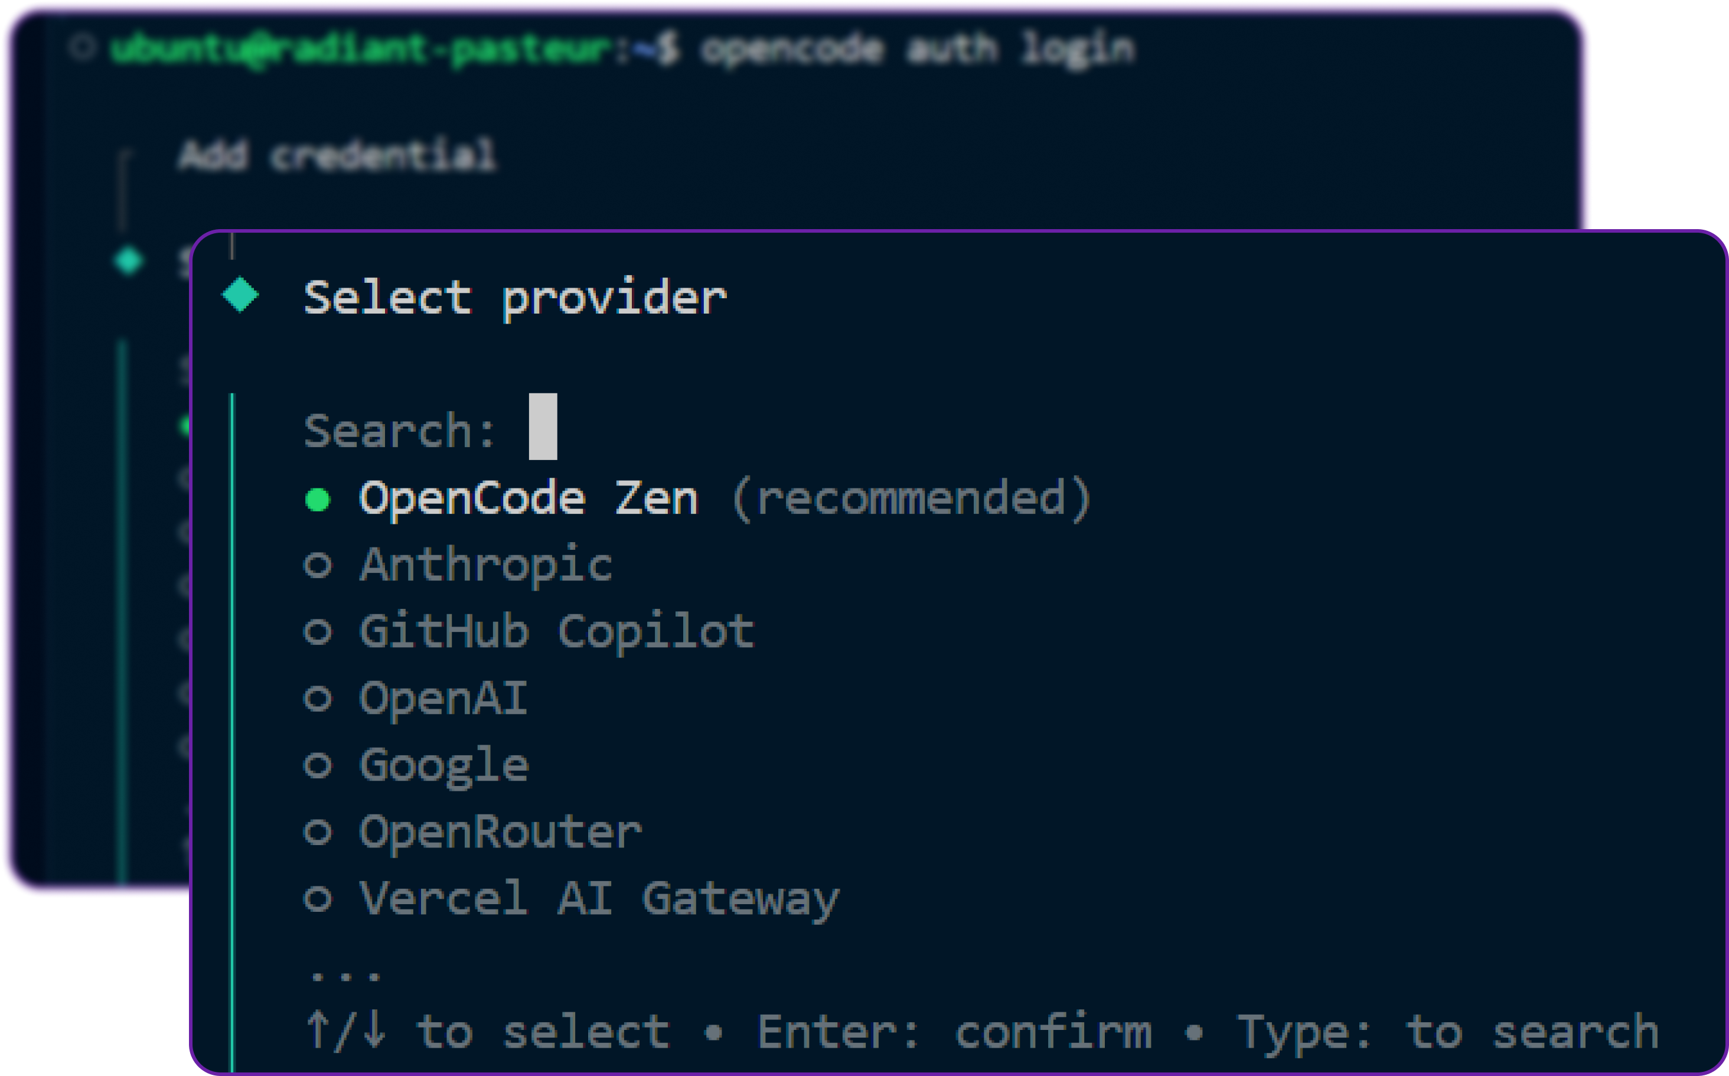Choose OpenAI from the provider list
Viewport: 1729px width, 1076px height.
(442, 696)
